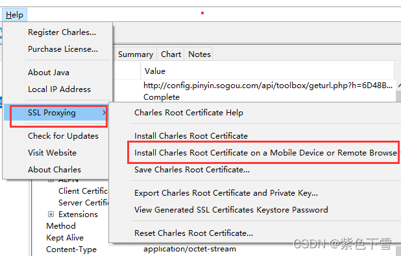Open Charles Root Certificate Help
This screenshot has width=401, height=256.
(x=189, y=113)
